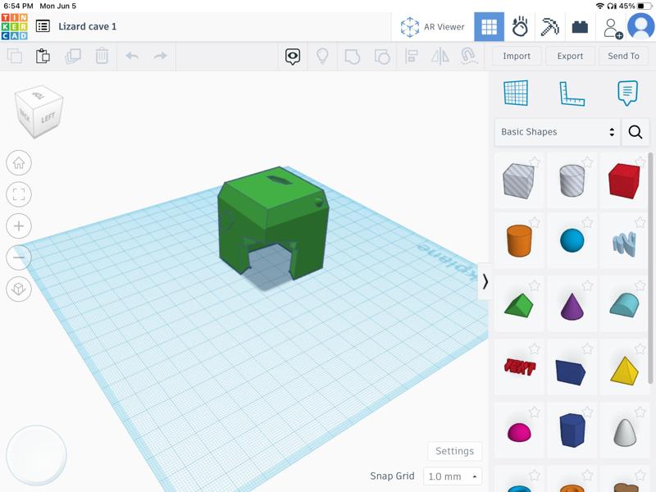Open the Tinkercad logo home
The image size is (656, 492).
coord(14,26)
